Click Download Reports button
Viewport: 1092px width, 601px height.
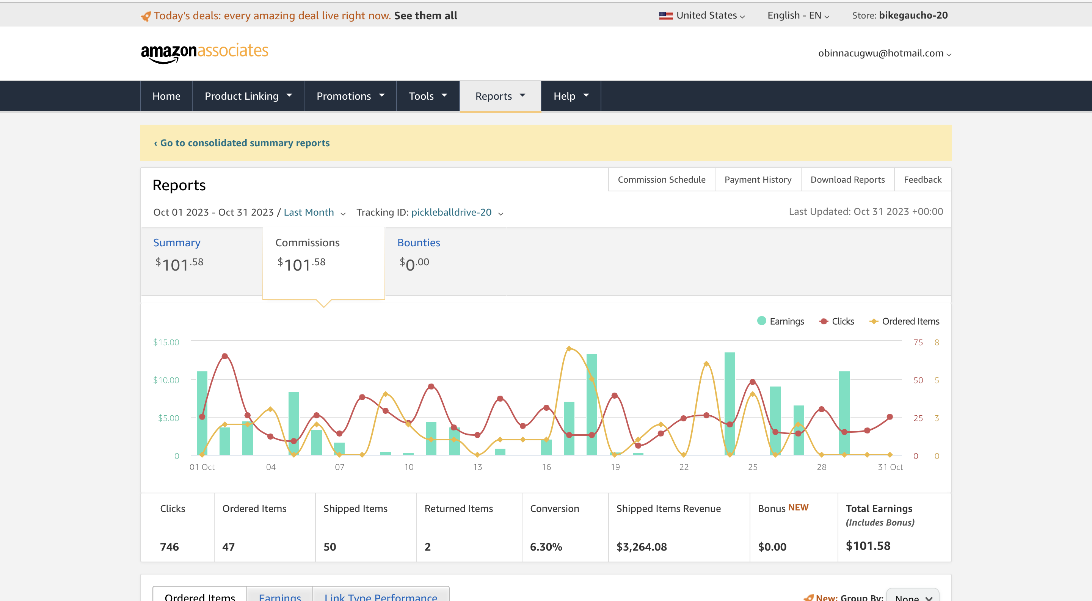click(847, 180)
